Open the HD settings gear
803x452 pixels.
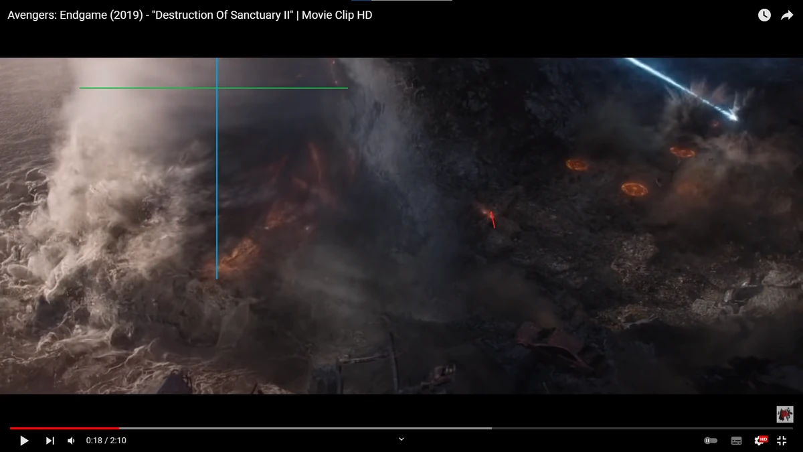click(760, 441)
